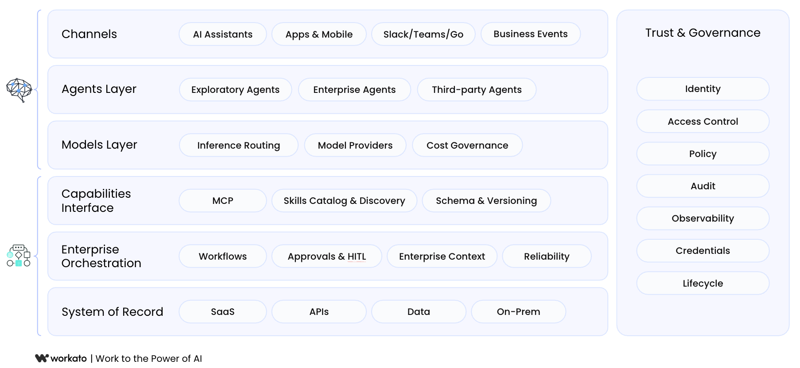Open Inference Routing in Models Layer
Viewport: 800px width, 368px height.
coord(238,145)
